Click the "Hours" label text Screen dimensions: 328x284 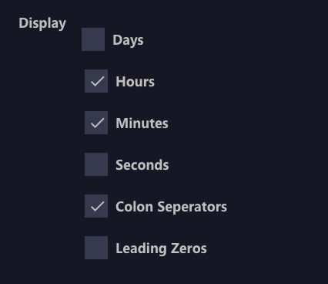click(x=136, y=82)
